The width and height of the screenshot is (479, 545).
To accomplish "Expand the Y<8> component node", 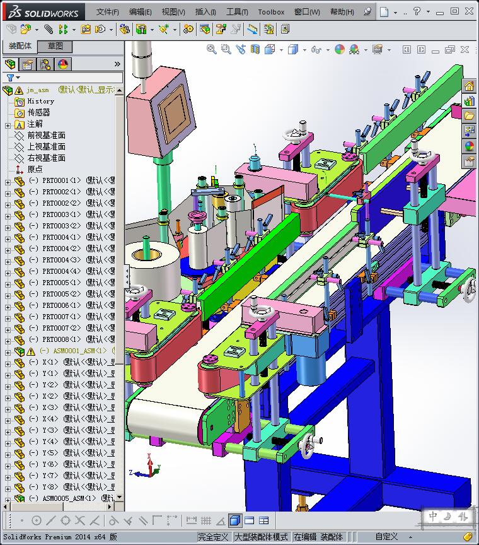I will point(8,489).
